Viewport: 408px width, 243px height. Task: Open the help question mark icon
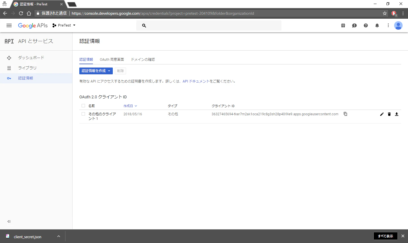[366, 25]
